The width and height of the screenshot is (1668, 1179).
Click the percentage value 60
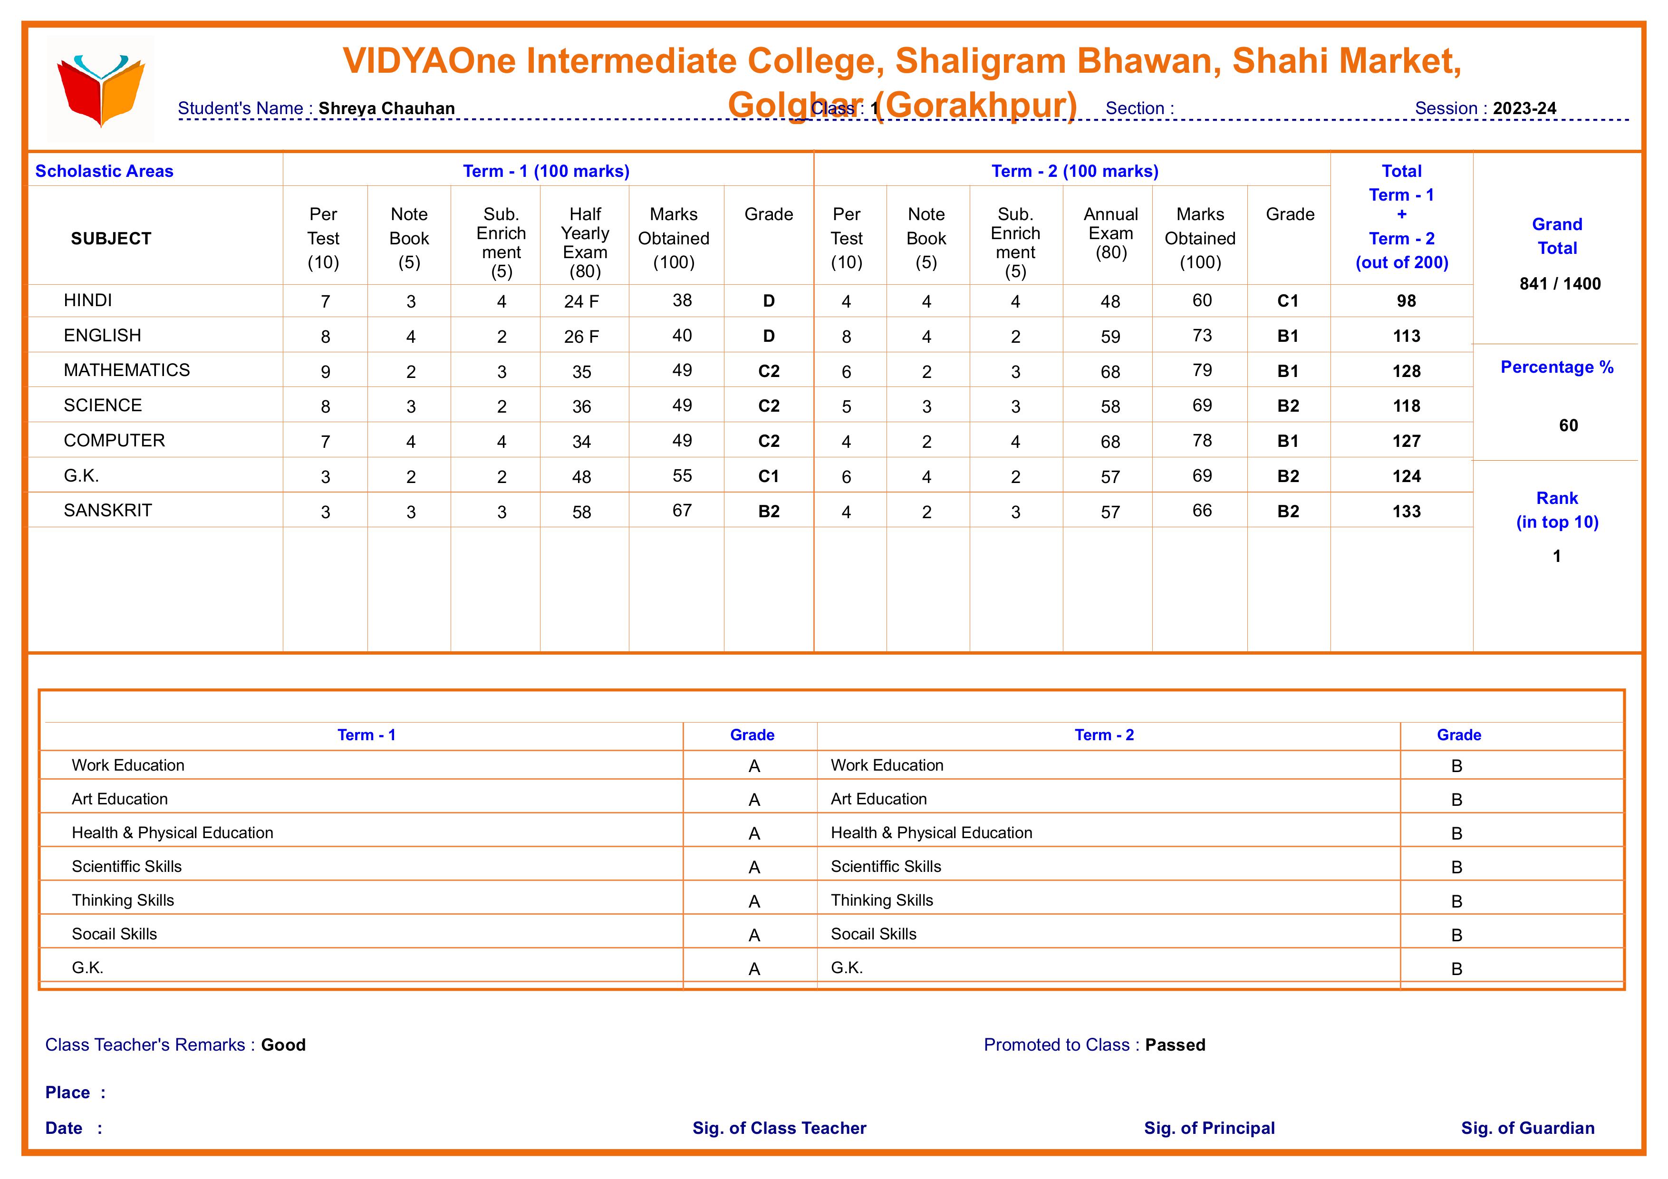(x=1569, y=425)
